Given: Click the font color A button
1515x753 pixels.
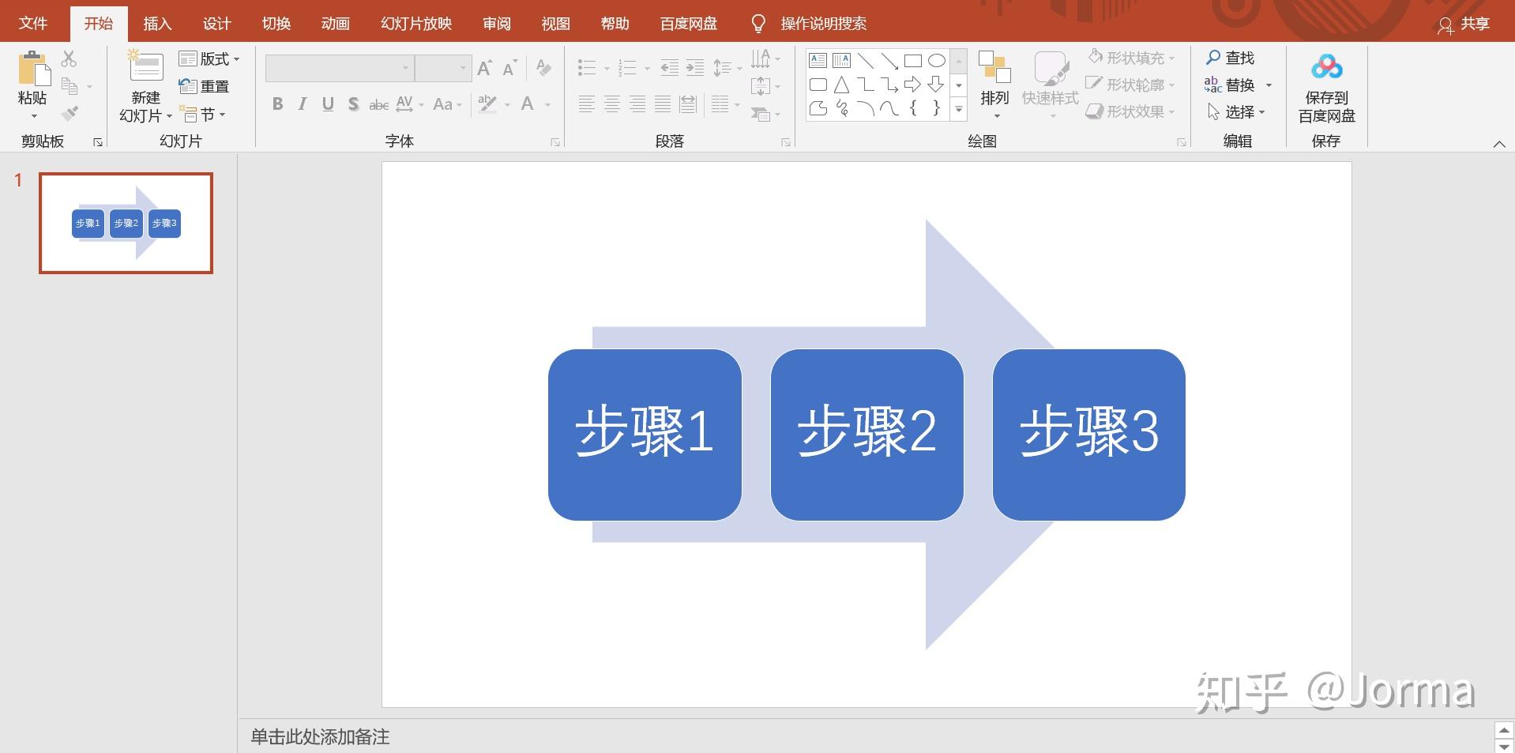Looking at the screenshot, I should tap(528, 104).
